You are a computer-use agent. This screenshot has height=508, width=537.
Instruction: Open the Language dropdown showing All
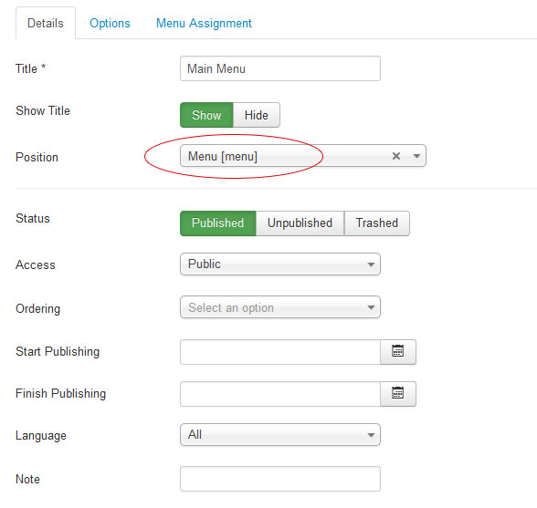pyautogui.click(x=280, y=435)
